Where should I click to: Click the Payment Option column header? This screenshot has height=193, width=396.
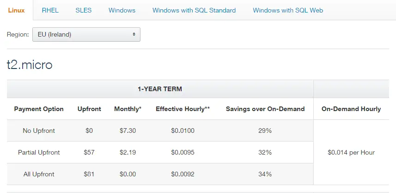(39, 109)
